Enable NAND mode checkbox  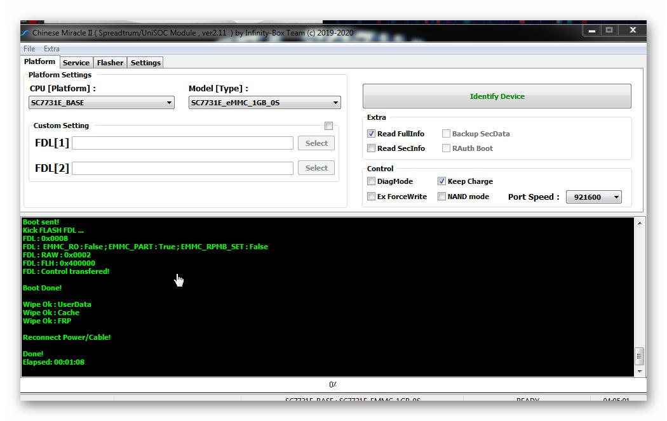click(x=441, y=197)
